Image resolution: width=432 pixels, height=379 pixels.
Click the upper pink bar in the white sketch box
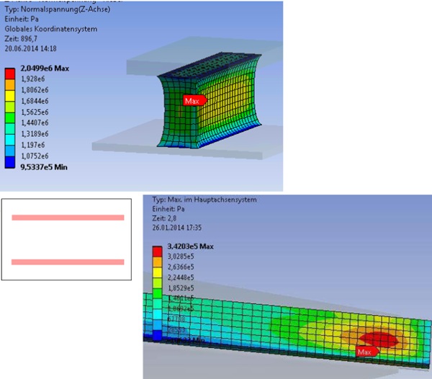point(68,218)
